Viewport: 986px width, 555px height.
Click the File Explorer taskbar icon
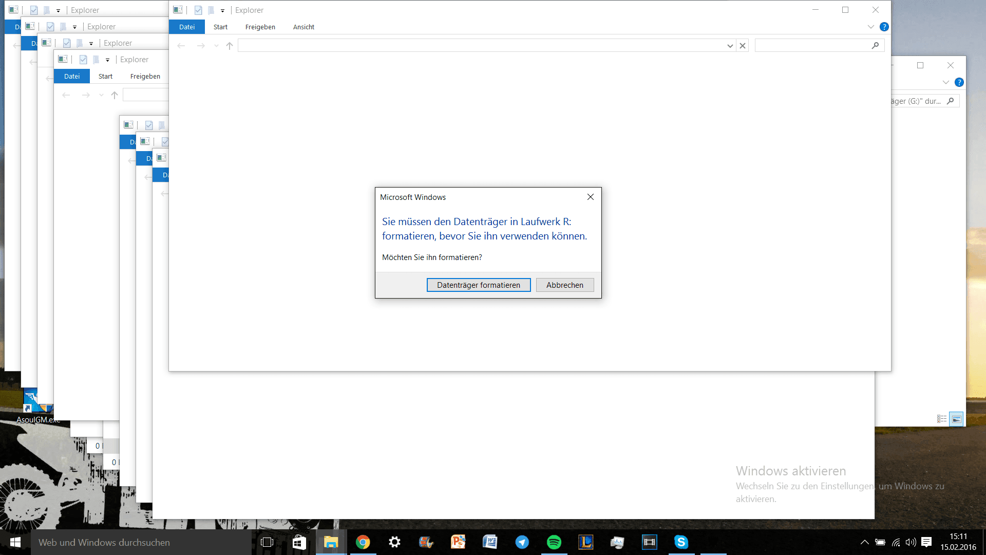pos(331,542)
